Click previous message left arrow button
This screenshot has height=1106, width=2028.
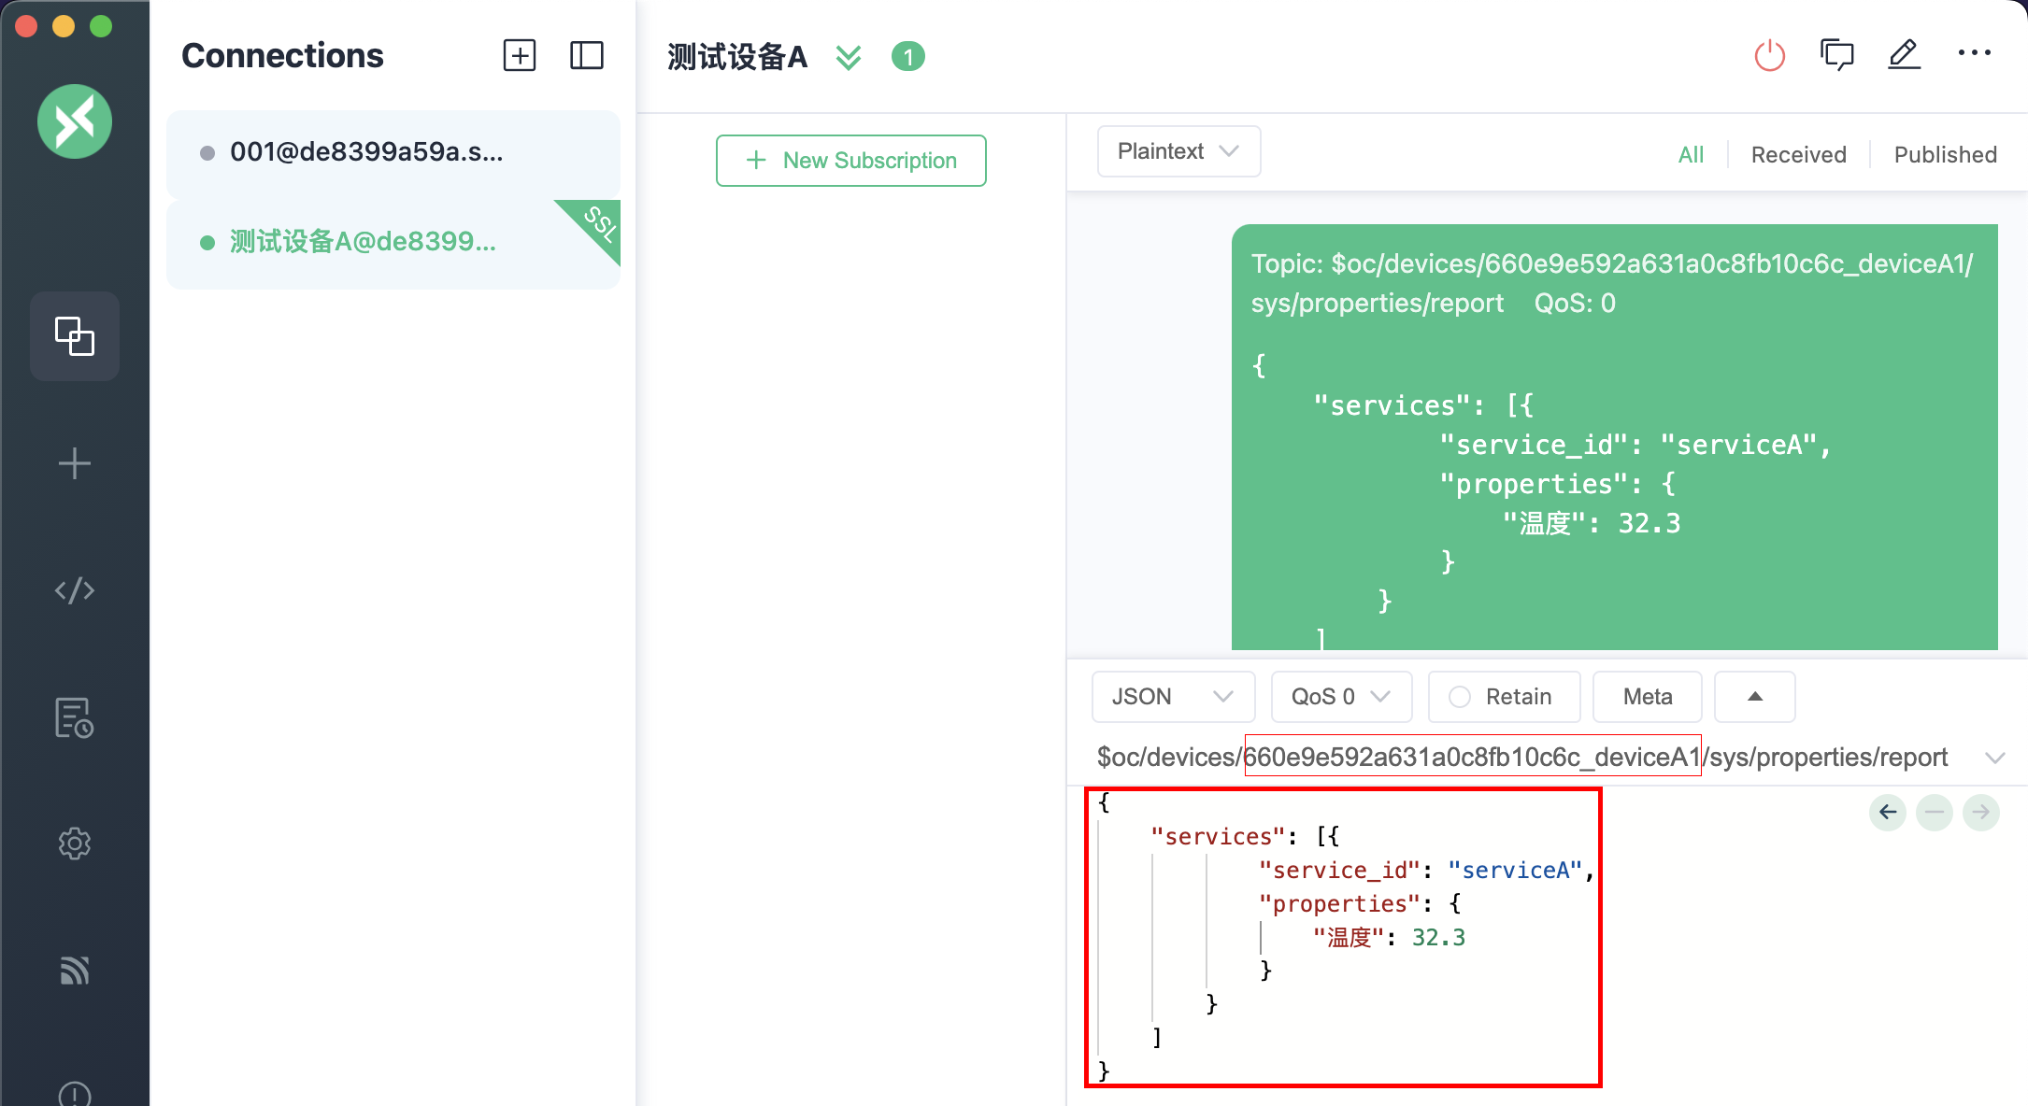tap(1888, 812)
